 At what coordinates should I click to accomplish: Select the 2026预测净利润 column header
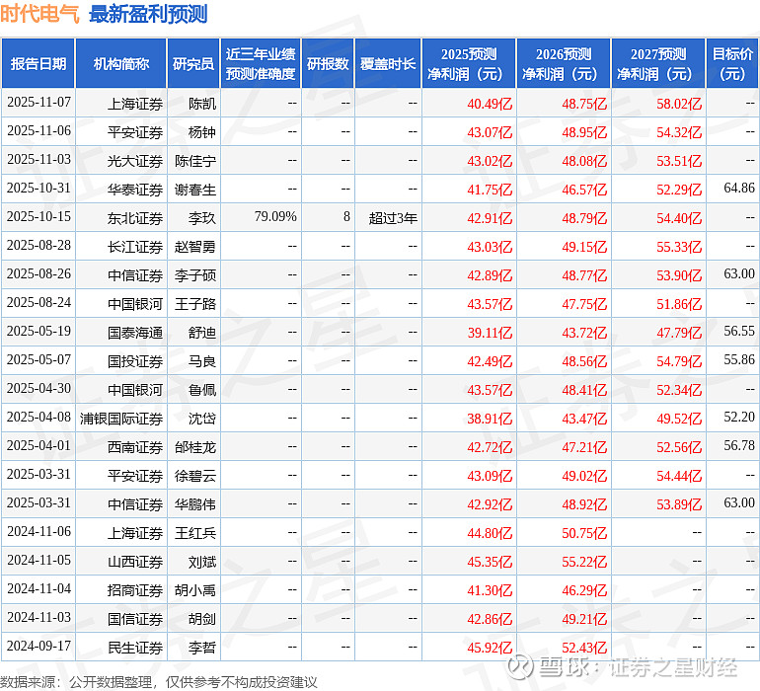click(564, 63)
